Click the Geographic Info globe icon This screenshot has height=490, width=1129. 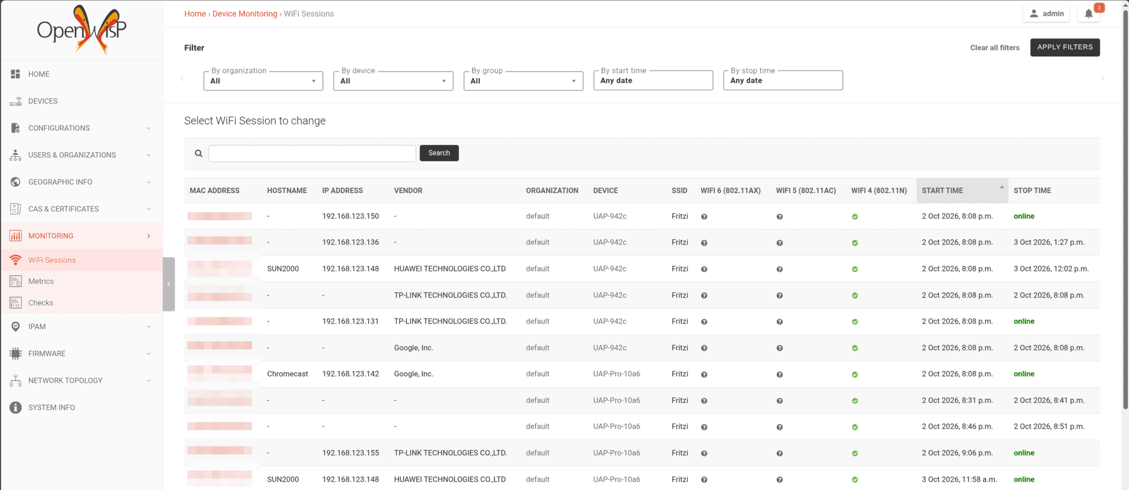(15, 182)
